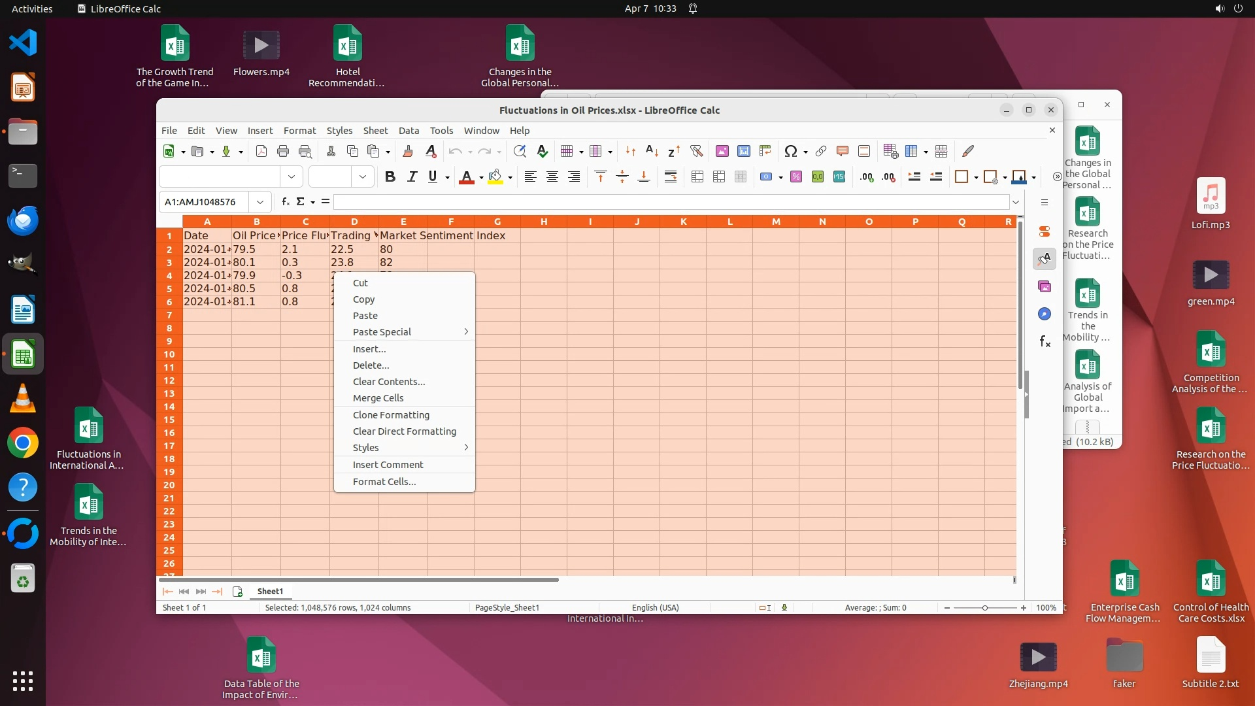The height and width of the screenshot is (706, 1255).
Task: Toggle bold formatting
Action: tap(390, 177)
